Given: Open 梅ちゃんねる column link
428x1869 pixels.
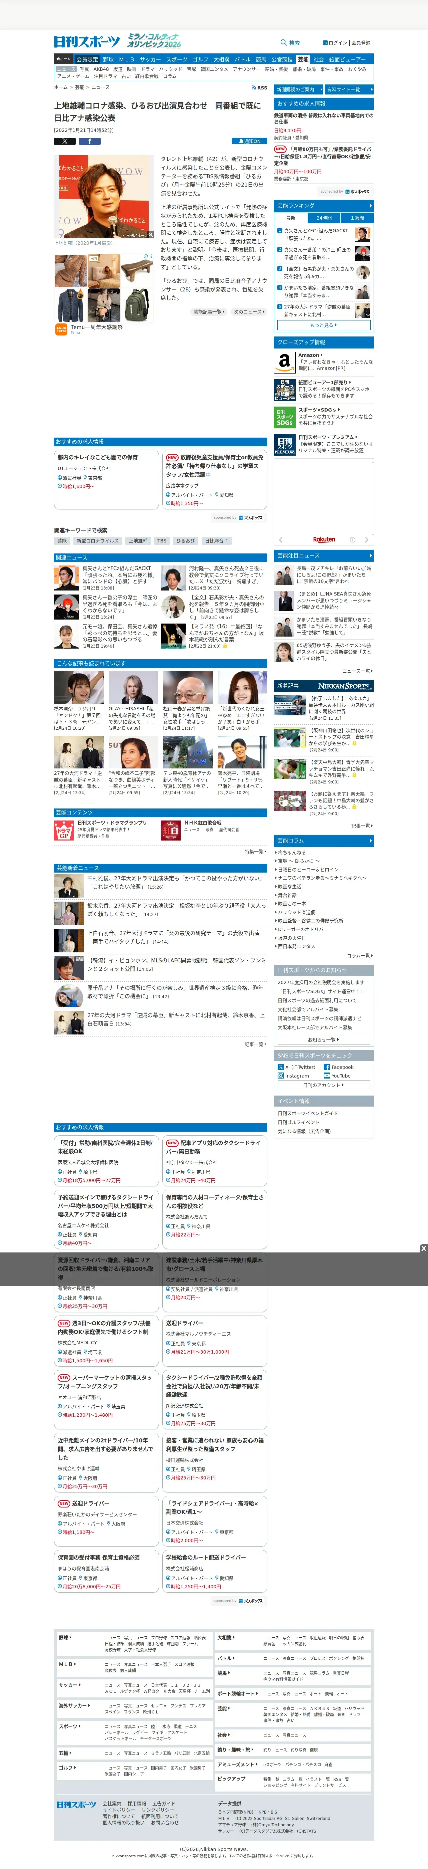Looking at the screenshot, I should [293, 853].
